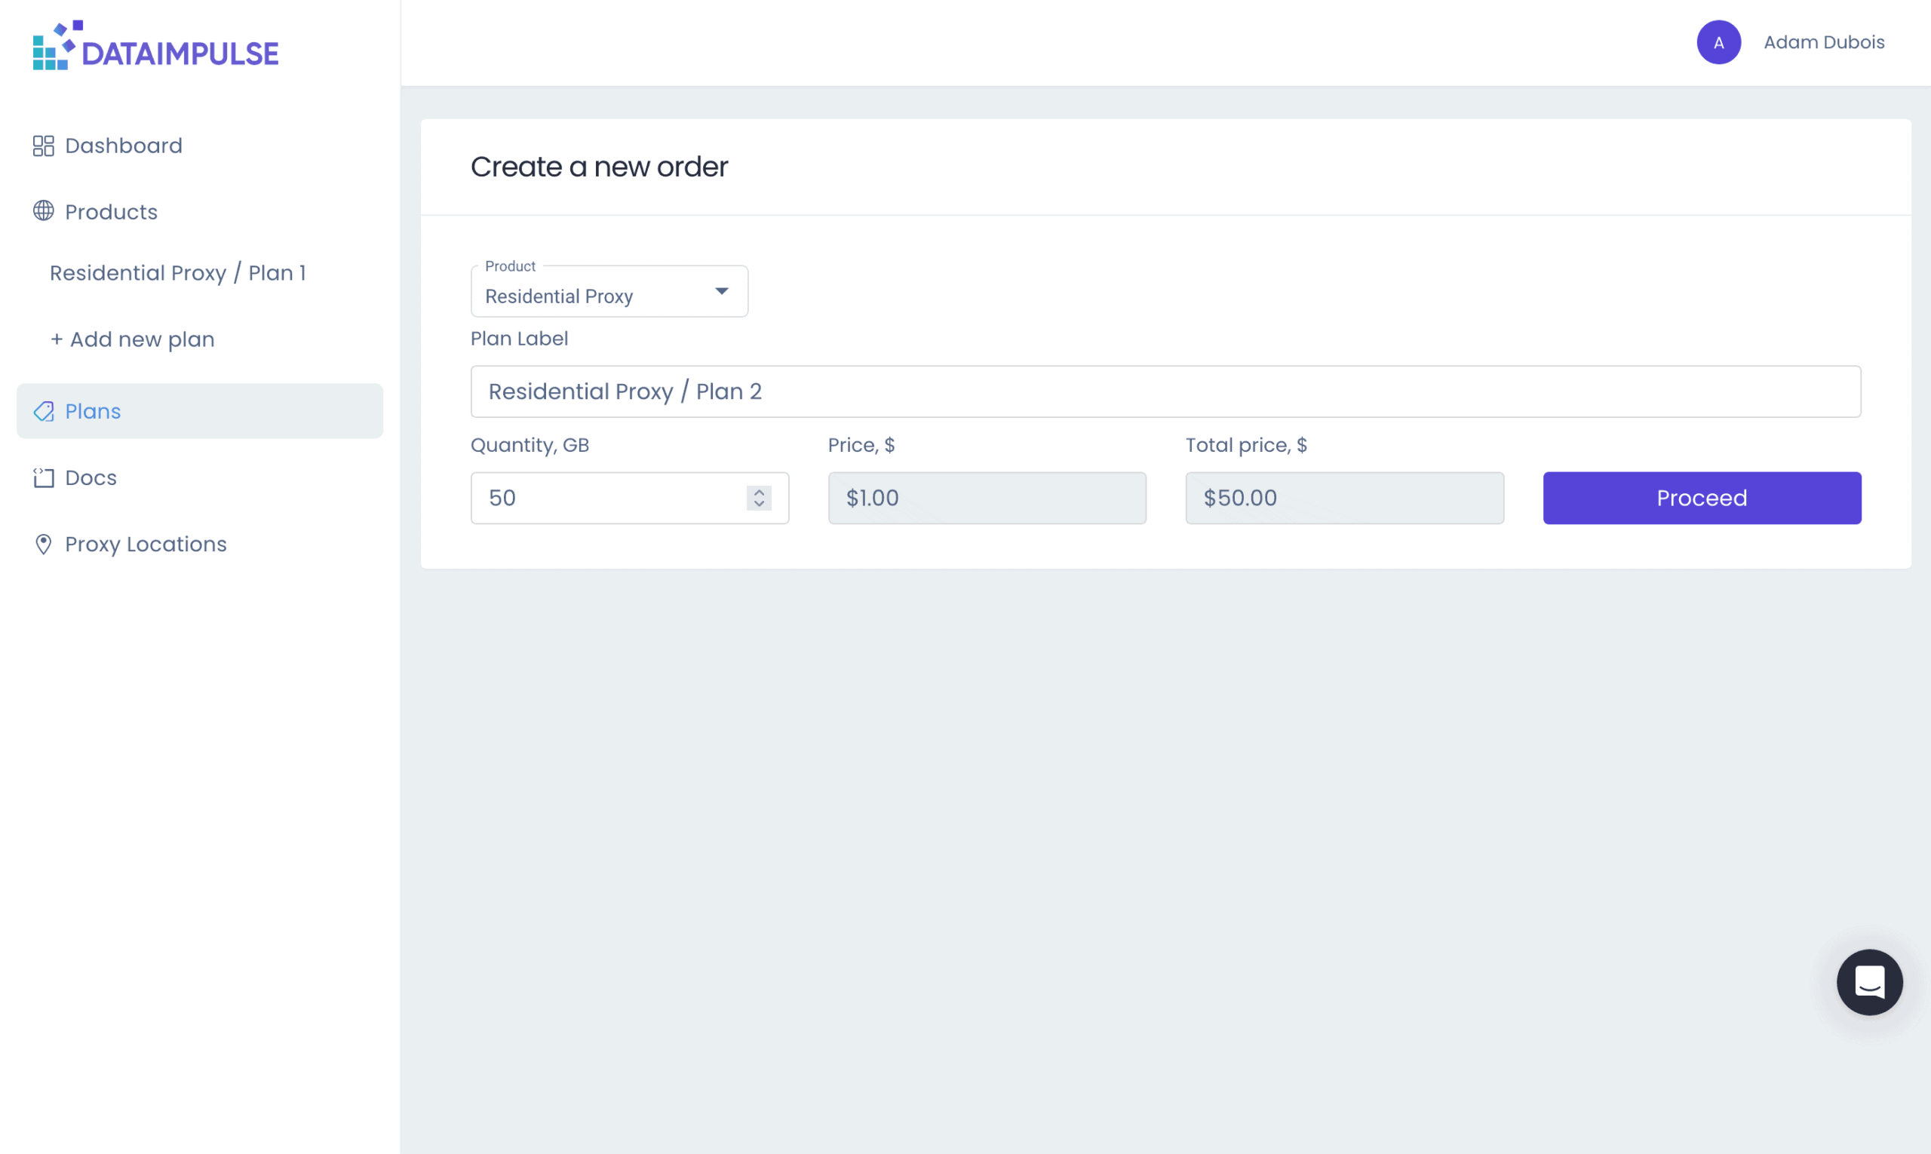Click the Dashboard sidebar menu item
Screen dimensions: 1931x1154
tap(124, 146)
